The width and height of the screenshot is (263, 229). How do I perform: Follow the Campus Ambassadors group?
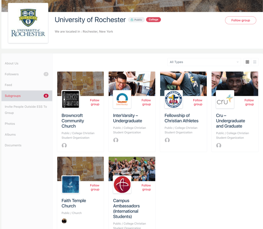click(x=146, y=187)
